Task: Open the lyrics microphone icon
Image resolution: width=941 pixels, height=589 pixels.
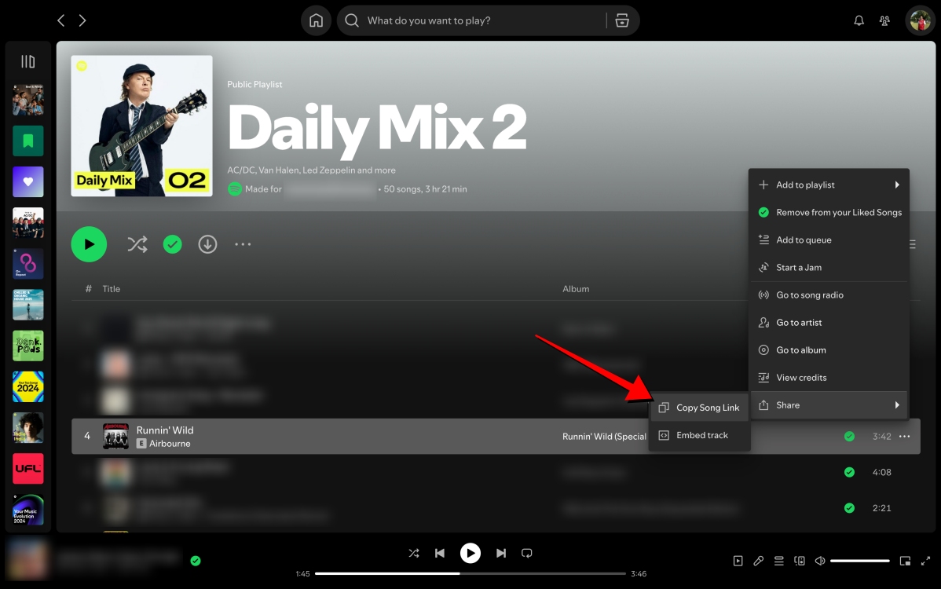Action: pos(758,561)
